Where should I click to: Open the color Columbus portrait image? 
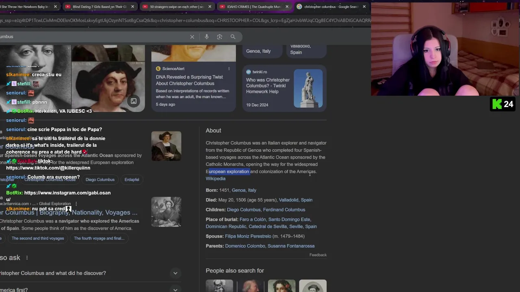click(x=108, y=86)
